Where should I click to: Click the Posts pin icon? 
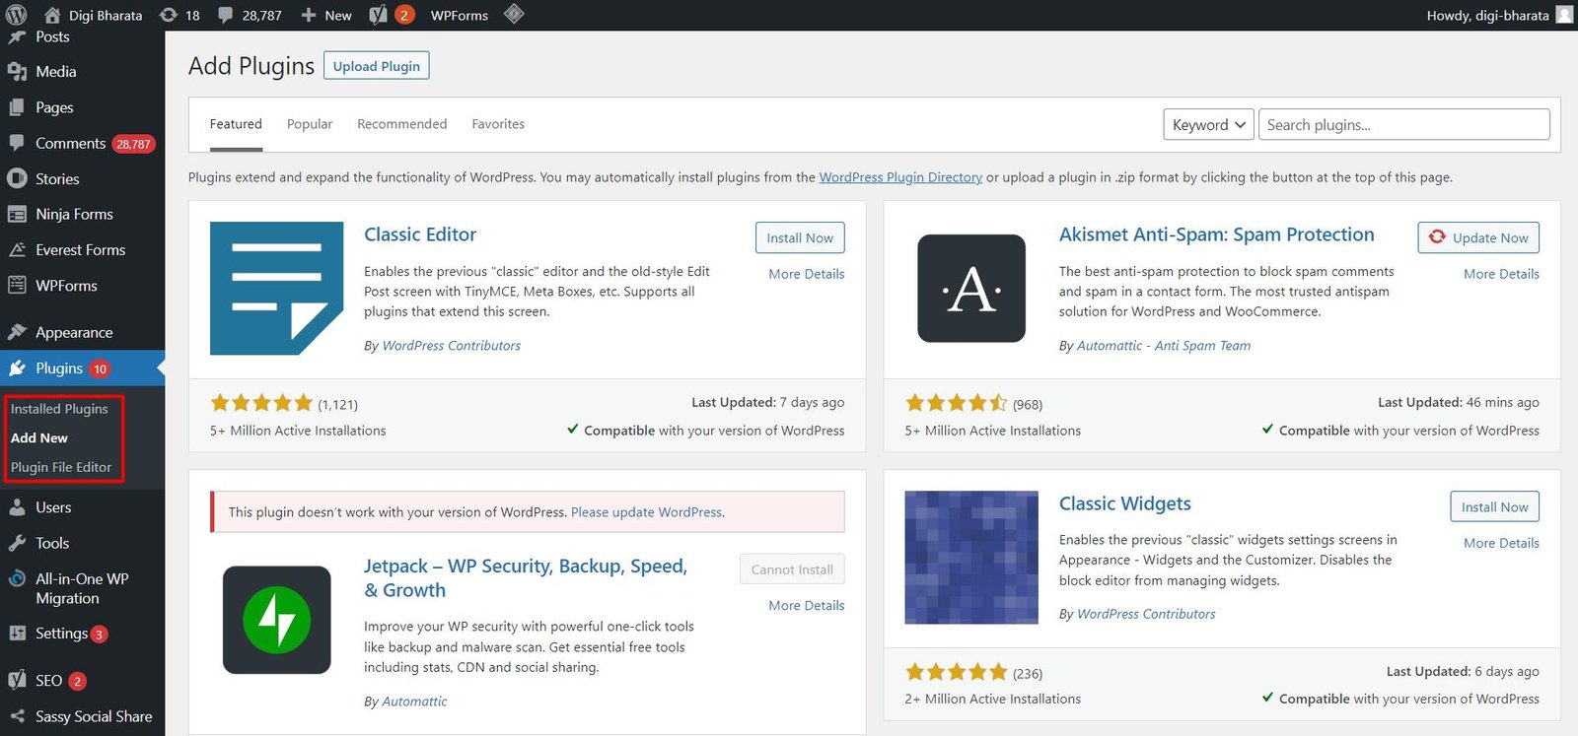[x=17, y=37]
